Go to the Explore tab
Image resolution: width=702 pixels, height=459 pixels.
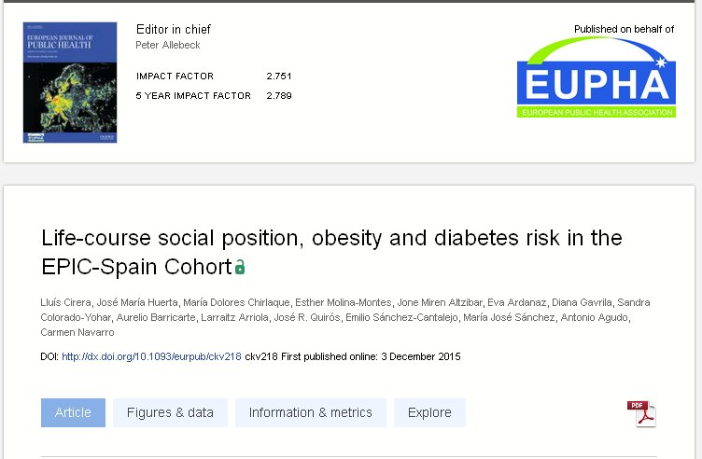tap(429, 412)
